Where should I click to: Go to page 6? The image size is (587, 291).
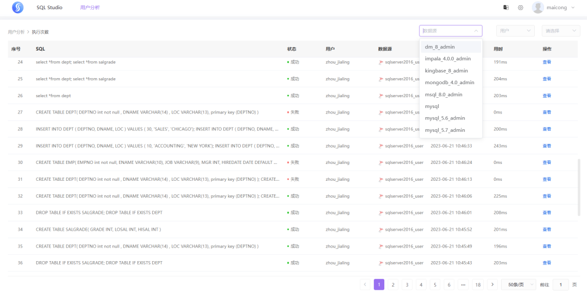(x=449, y=284)
